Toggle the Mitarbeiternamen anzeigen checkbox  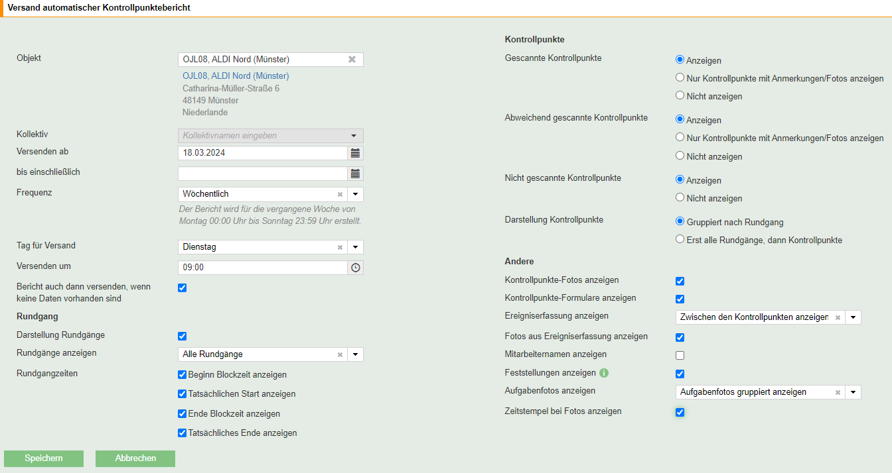click(680, 355)
